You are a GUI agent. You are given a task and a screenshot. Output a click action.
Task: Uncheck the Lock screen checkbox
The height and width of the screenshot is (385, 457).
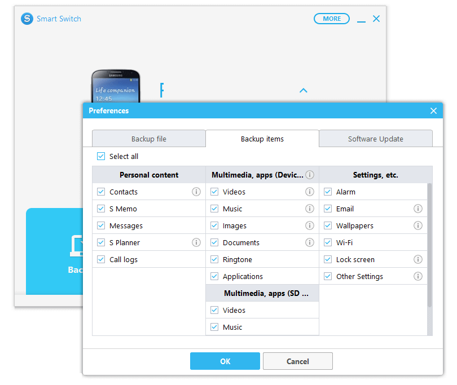point(328,259)
